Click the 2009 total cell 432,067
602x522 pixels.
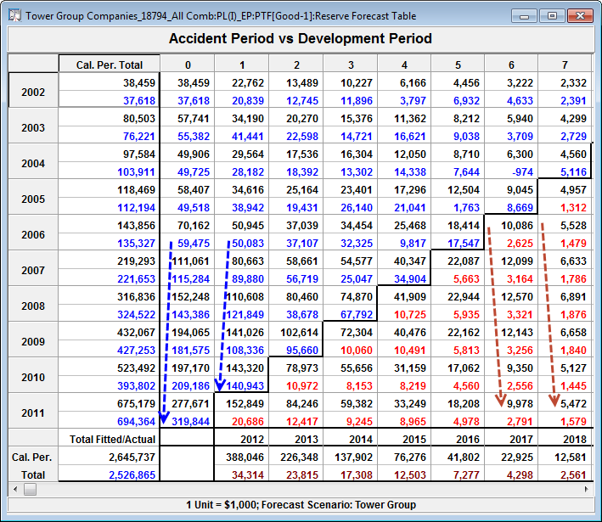(109, 332)
